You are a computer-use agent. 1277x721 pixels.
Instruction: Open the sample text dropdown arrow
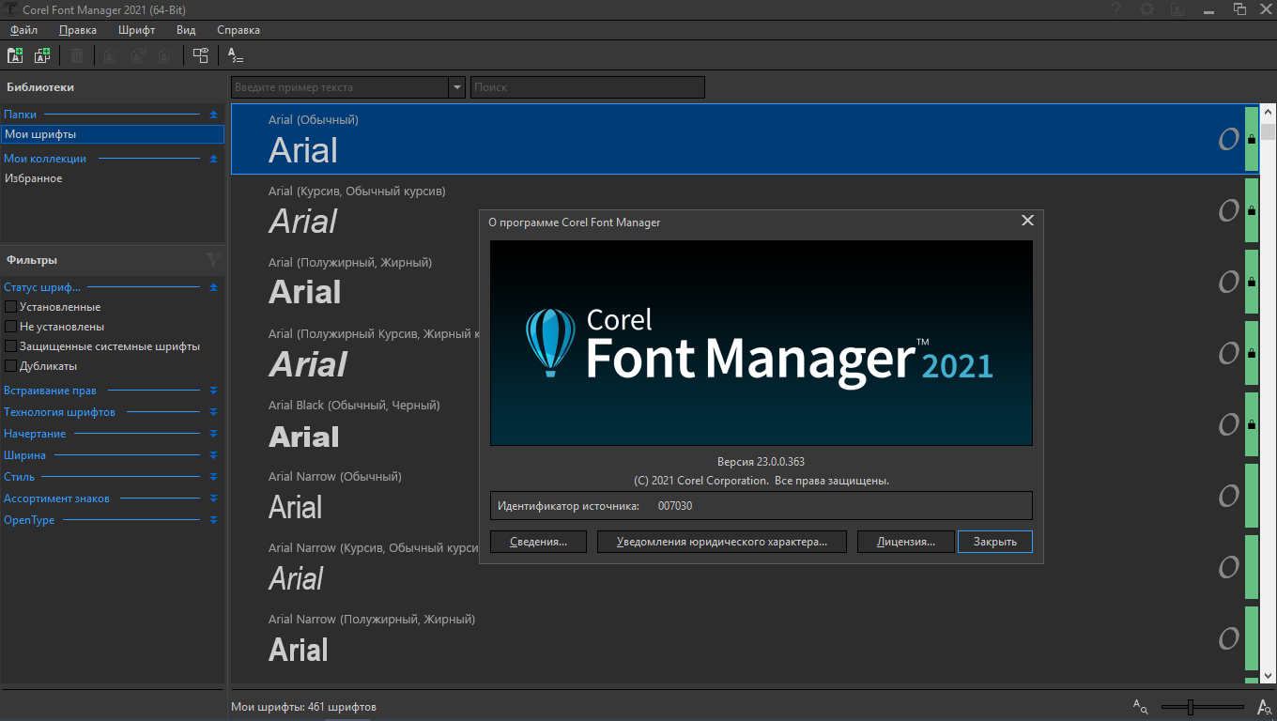(x=457, y=87)
